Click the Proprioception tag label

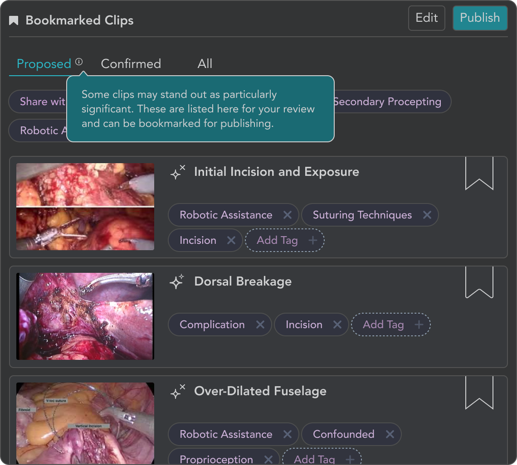coord(216,460)
